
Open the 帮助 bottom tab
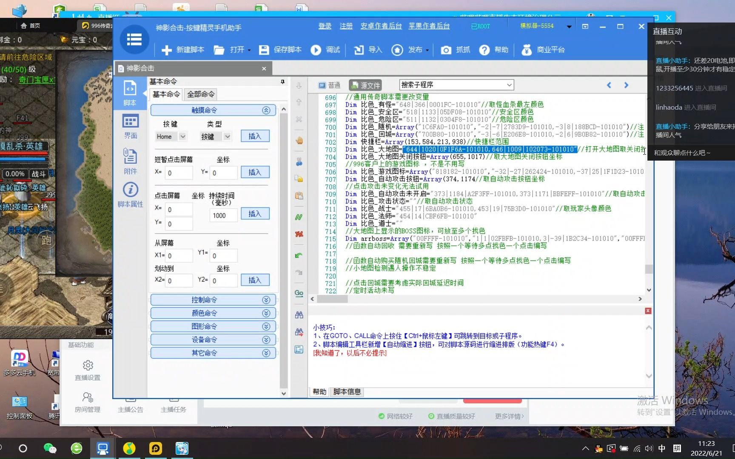pyautogui.click(x=319, y=392)
